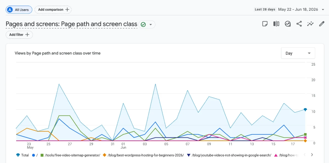Click the '23 May' x-axis label
Image resolution: width=329 pixels, height=163 pixels.
[30, 146]
